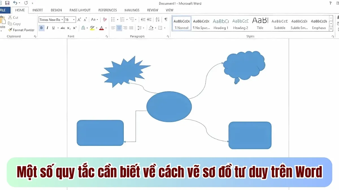Toggle Show/Hide paragraph marks
The height and width of the screenshot is (190, 339).
(166, 20)
